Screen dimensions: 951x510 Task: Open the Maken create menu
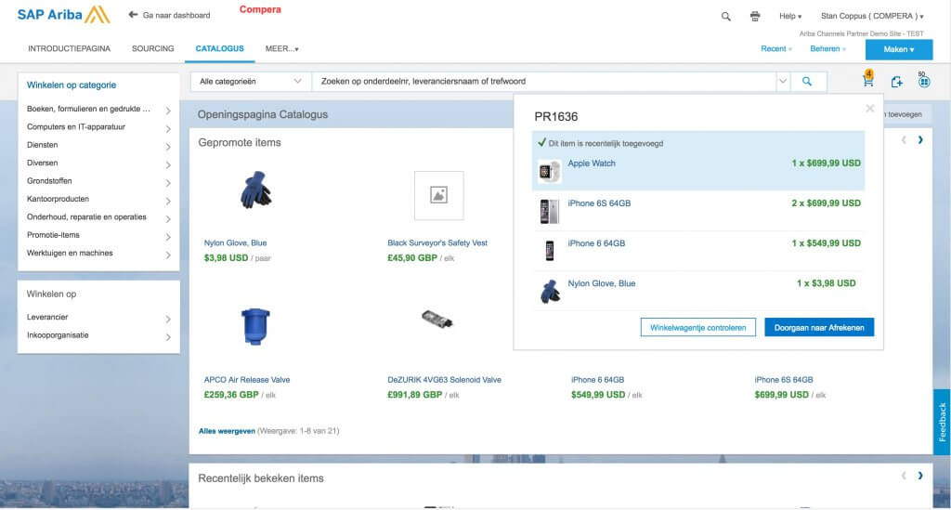pyautogui.click(x=899, y=50)
